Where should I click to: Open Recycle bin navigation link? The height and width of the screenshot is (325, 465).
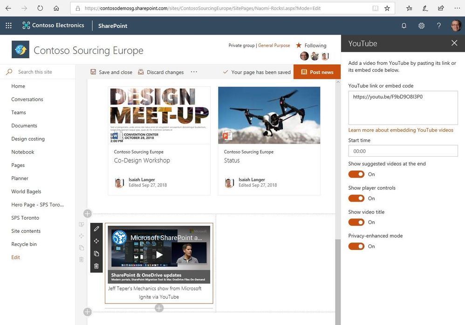pyautogui.click(x=24, y=244)
